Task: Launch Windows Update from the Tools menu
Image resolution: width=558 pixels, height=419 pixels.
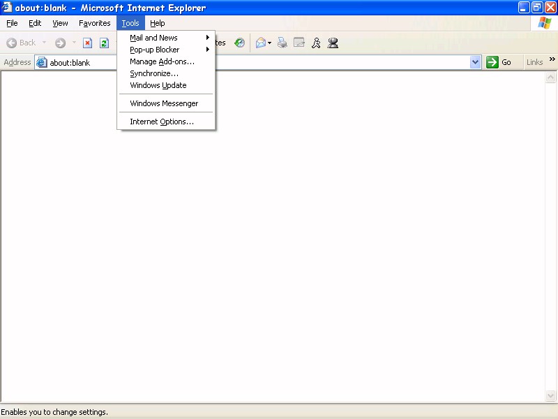Action: coord(166,85)
